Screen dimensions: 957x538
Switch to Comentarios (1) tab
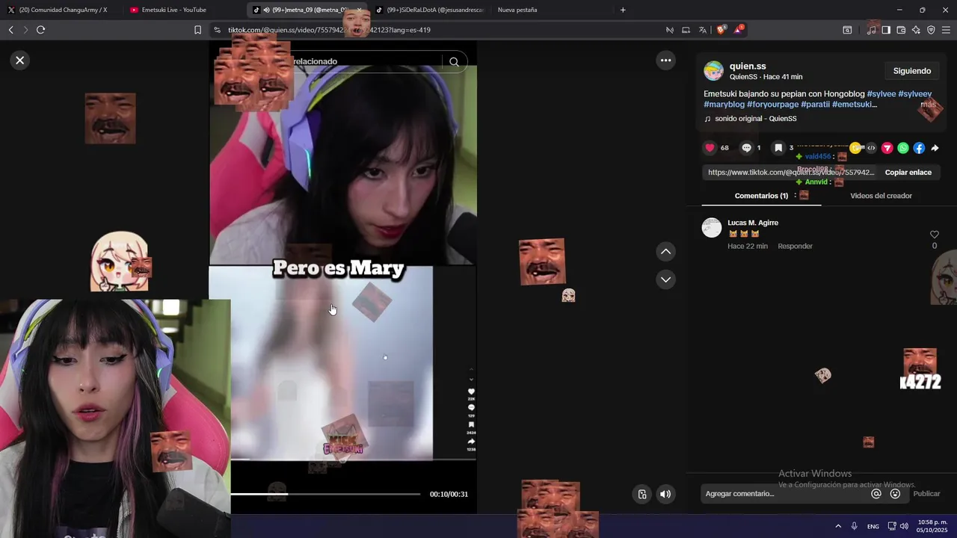(761, 196)
